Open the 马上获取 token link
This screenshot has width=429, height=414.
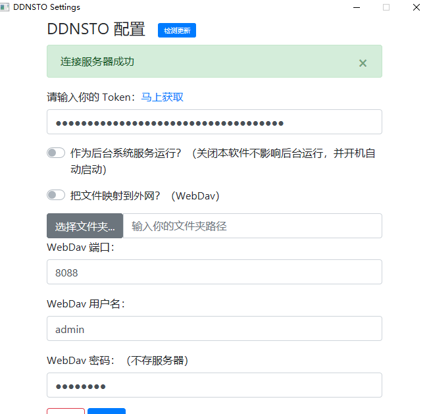163,97
